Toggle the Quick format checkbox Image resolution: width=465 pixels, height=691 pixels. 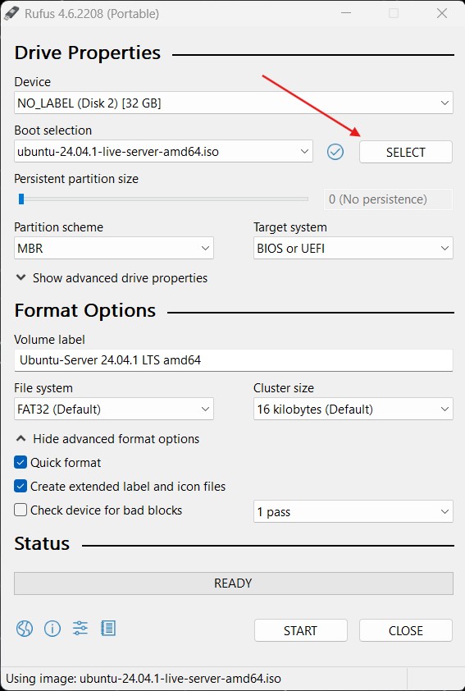[x=21, y=462]
